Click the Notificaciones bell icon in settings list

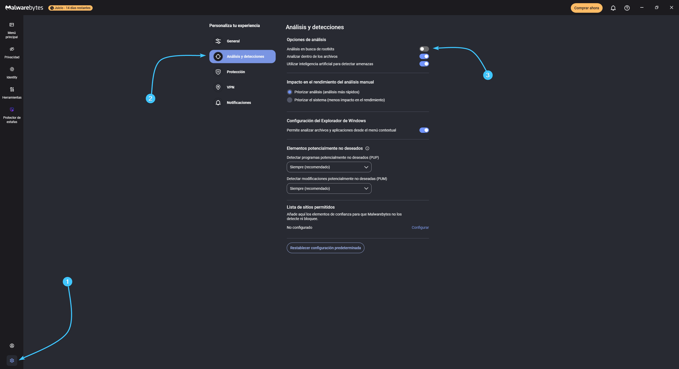(218, 103)
